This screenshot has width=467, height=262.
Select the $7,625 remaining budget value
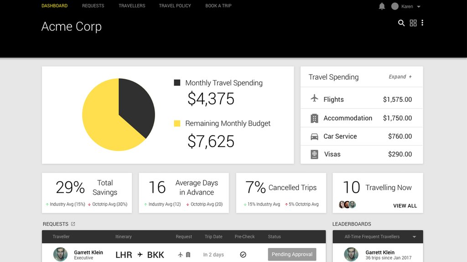click(211, 141)
